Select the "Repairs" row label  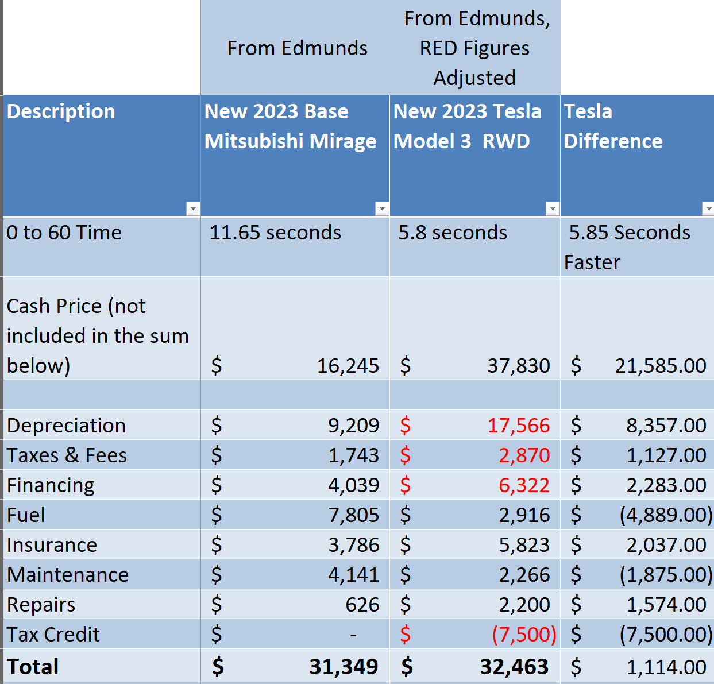pos(41,605)
